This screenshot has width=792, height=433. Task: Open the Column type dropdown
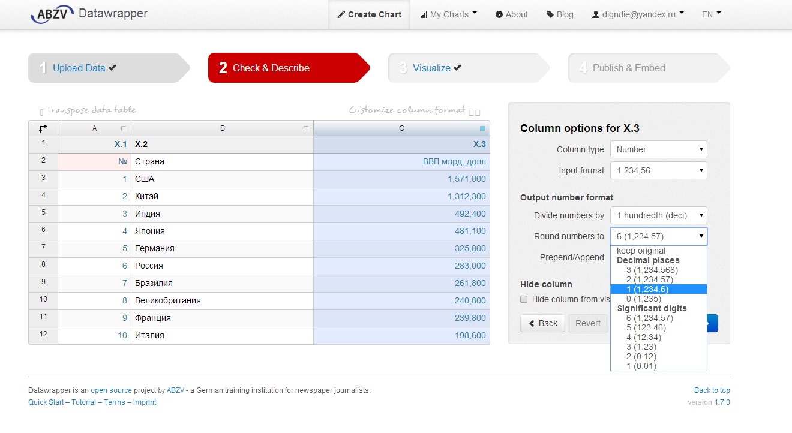[x=658, y=149]
